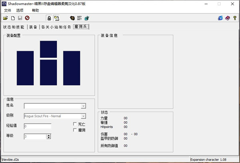This screenshot has width=240, height=163.
Task: Click the 所有防御值 label
Action: click(x=109, y=146)
